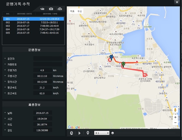Sort by DRIVING TIME column header
This screenshot has height=140, width=182.
click(x=50, y=14)
